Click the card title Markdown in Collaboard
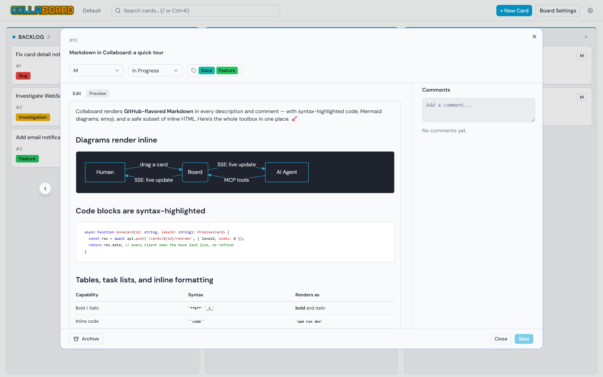 pyautogui.click(x=116, y=52)
